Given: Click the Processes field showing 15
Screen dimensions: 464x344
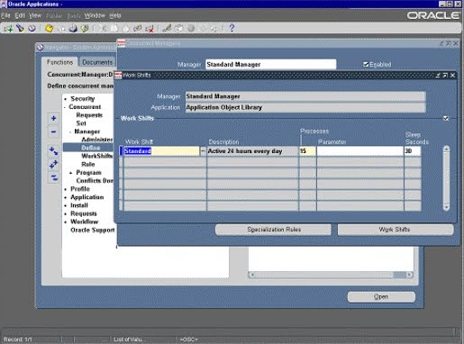Looking at the screenshot, I should click(x=307, y=151).
